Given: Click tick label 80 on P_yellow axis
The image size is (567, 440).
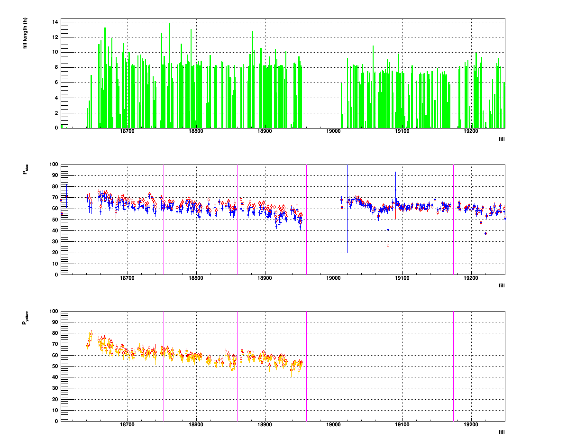Looking at the screenshot, I should tap(55, 333).
